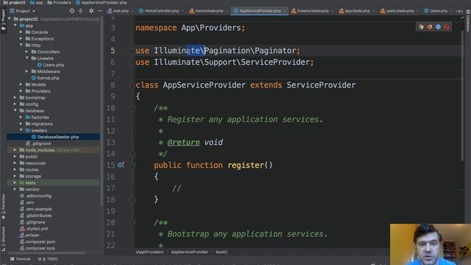Click the Providers breadcrumb in navigation bar
Image resolution: width=471 pixels, height=265 pixels.
coord(62,3)
